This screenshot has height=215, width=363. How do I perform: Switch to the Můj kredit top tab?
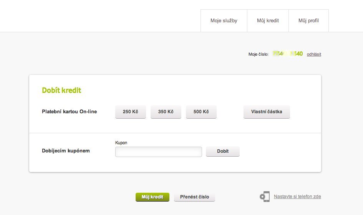[268, 21]
